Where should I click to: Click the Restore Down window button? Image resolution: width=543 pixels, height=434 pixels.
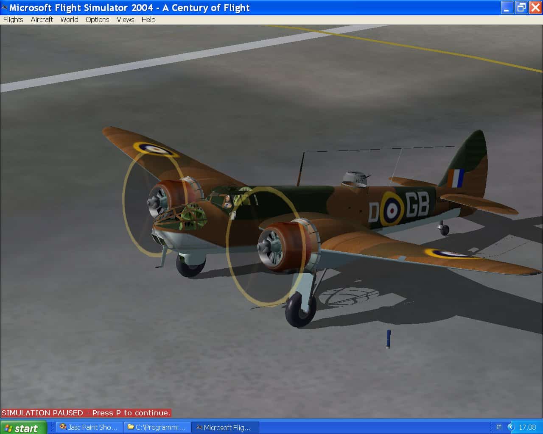[521, 8]
